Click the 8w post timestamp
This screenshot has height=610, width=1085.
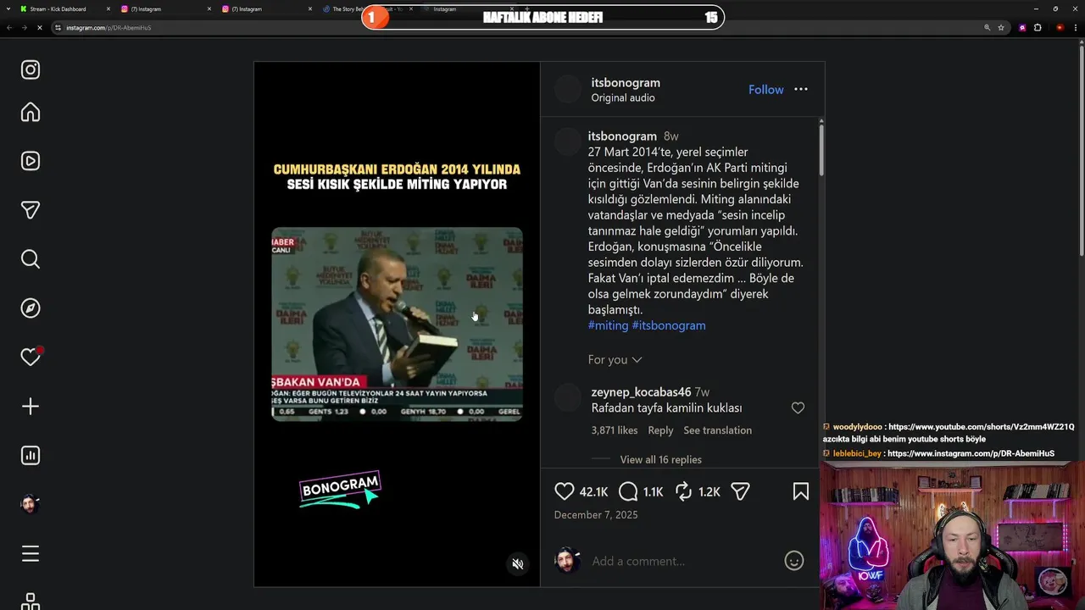click(x=670, y=136)
